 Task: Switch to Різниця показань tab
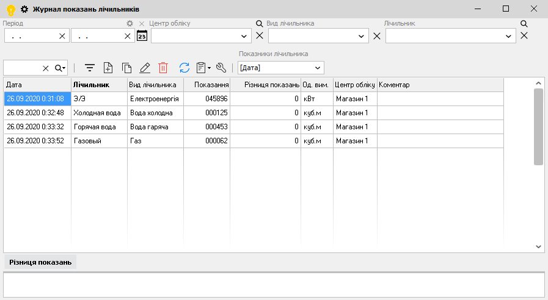[40, 262]
